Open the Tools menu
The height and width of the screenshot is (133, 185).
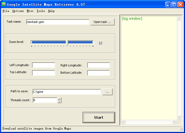[41, 11]
